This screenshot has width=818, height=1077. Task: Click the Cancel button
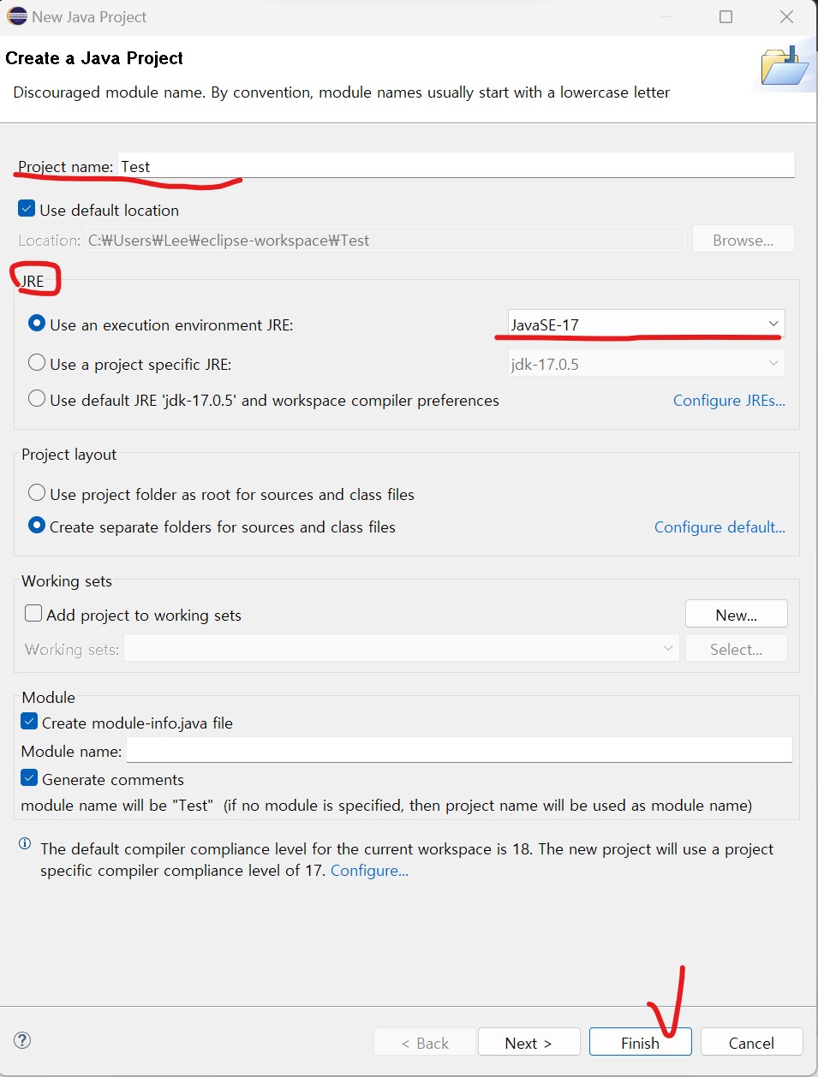751,1043
